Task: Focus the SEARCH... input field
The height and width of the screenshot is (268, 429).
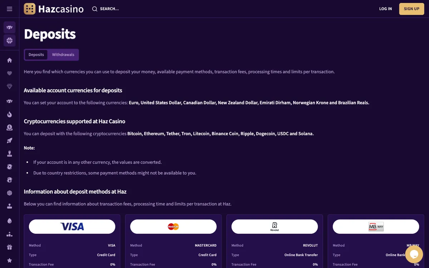Action: (x=109, y=9)
